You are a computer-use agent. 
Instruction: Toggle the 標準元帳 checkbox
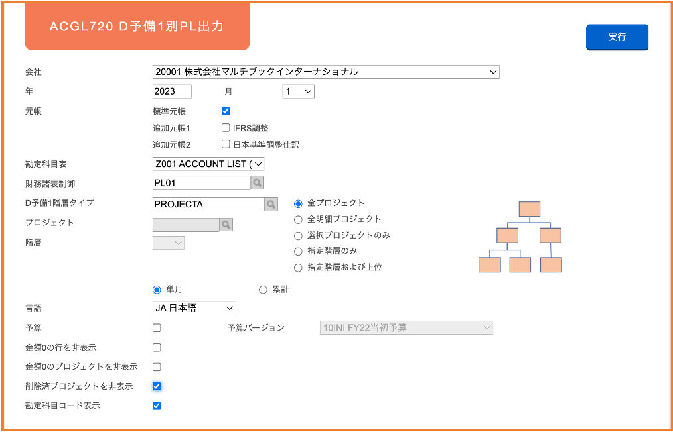(x=226, y=111)
